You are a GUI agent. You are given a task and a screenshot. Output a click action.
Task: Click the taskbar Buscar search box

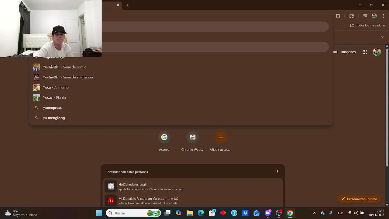click(133, 213)
